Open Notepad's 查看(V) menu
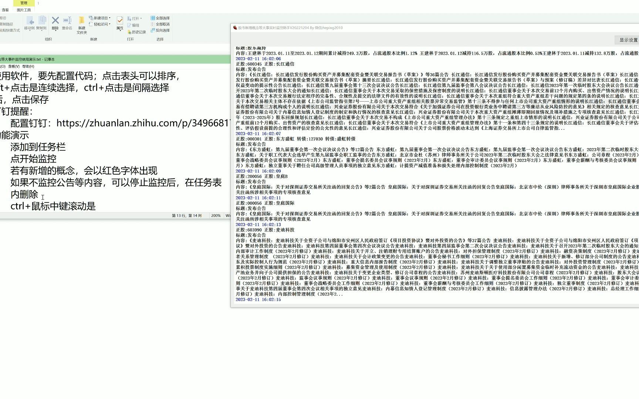This screenshot has width=639, height=399. [14, 66]
